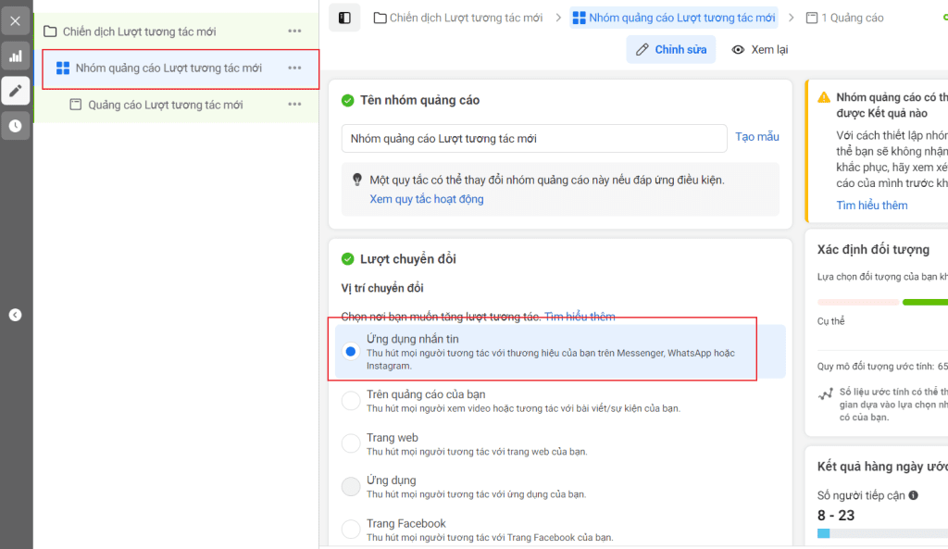Viewport: 948px width, 549px height.
Task: Click the trend graph icon near Số liệu ước tính
Action: 825,394
